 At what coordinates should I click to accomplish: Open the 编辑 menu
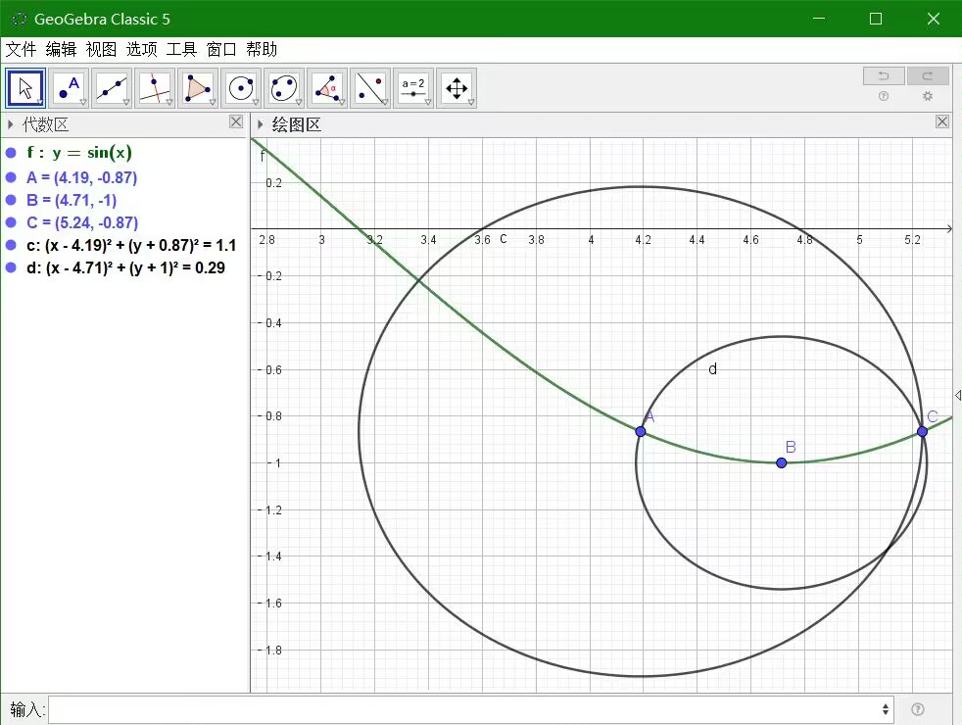[x=62, y=49]
